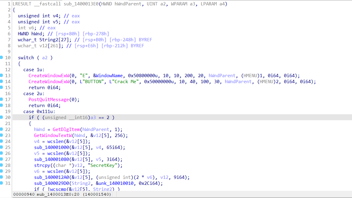The width and height of the screenshot is (352, 198).
Task: Click 0x50800000u style constant on line 13
Action: coord(143,76)
